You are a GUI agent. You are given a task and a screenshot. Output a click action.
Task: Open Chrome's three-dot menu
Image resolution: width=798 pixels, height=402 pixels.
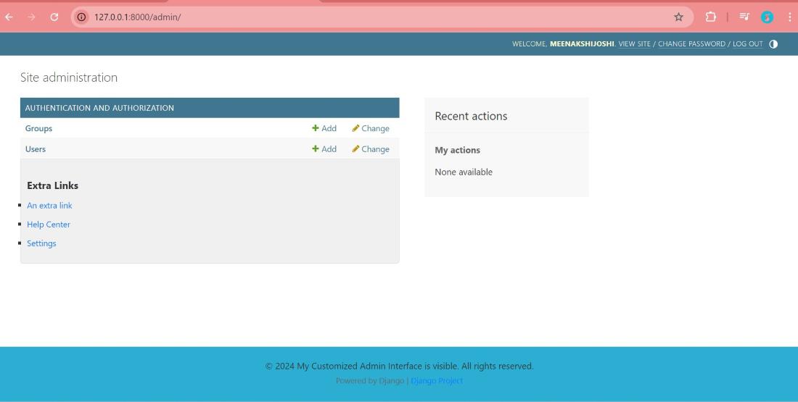[789, 17]
